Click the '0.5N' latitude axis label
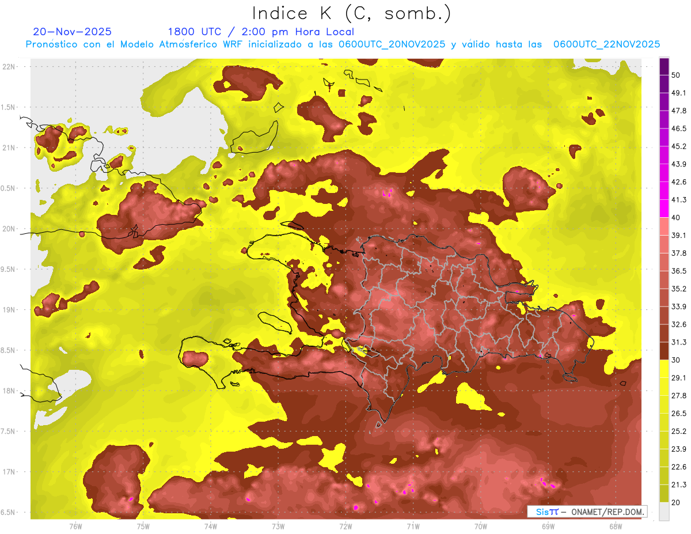691x534 pixels. [9, 188]
